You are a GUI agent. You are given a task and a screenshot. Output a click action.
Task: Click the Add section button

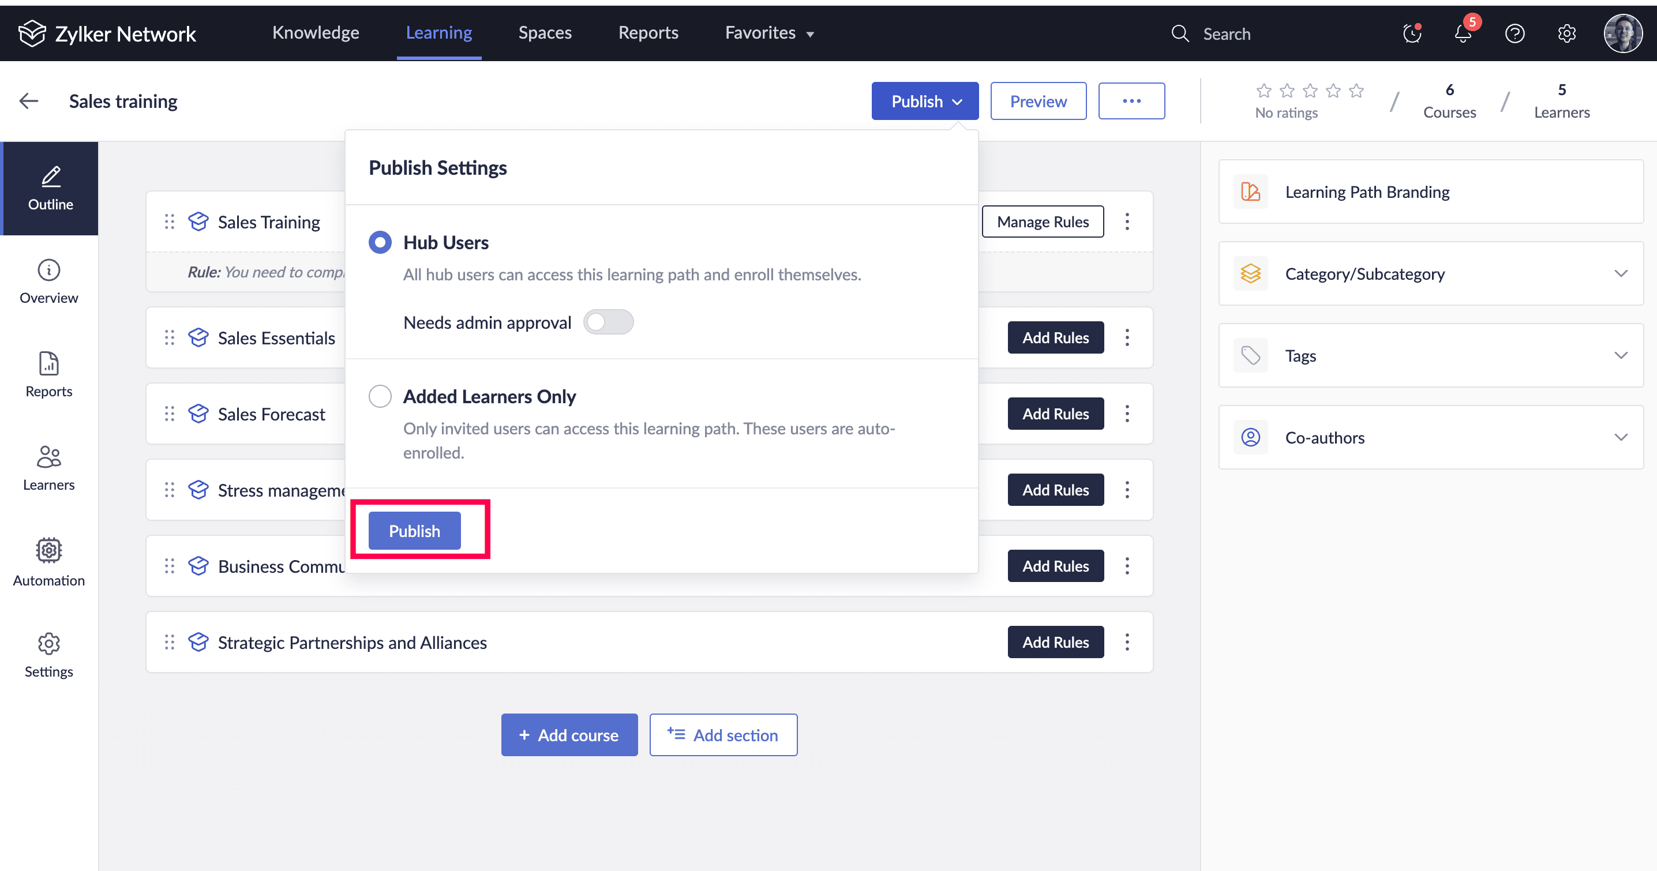tap(723, 735)
